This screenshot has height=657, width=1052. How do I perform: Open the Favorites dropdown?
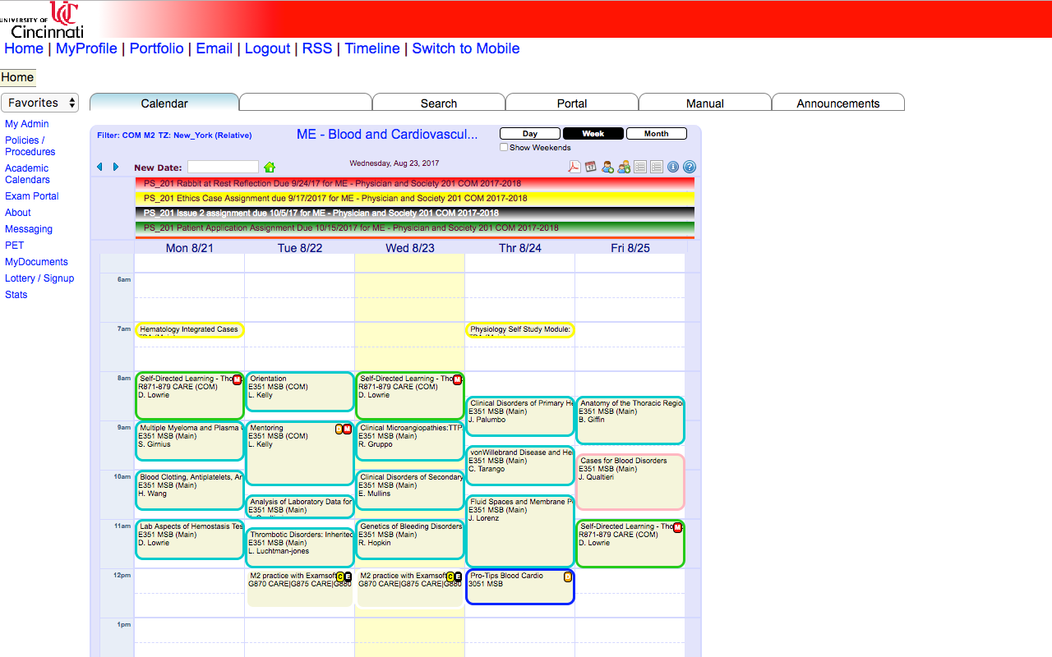(x=39, y=103)
